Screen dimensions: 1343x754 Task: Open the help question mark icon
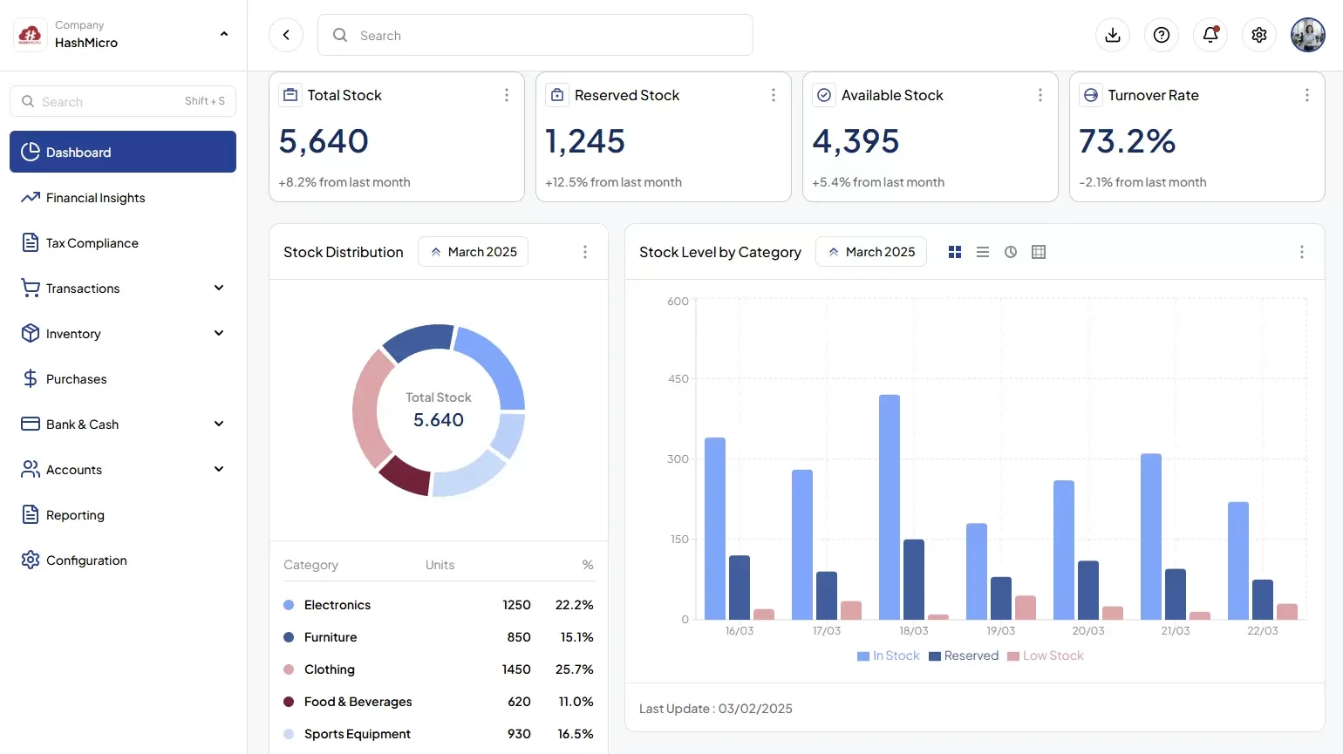click(x=1162, y=35)
